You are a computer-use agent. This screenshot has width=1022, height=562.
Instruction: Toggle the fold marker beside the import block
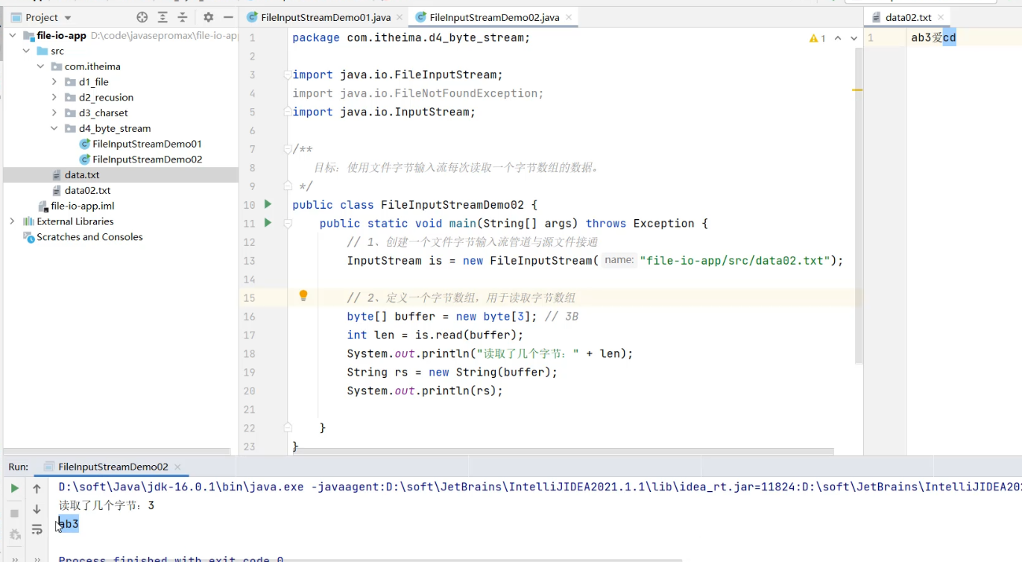point(287,75)
